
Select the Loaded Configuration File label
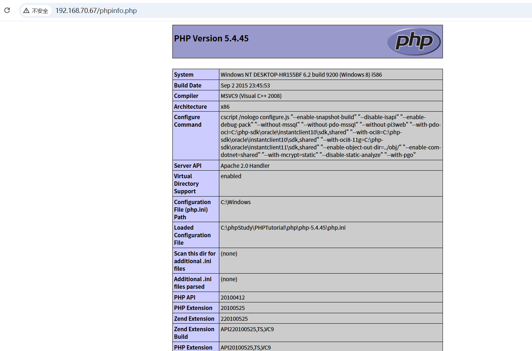(x=192, y=235)
